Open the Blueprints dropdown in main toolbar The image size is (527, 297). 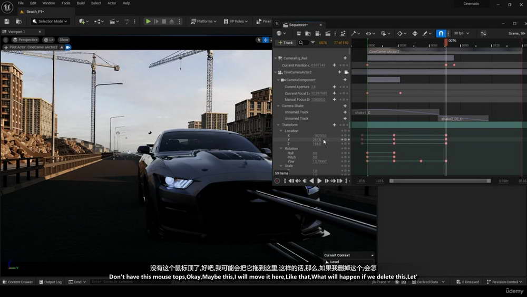(99, 21)
